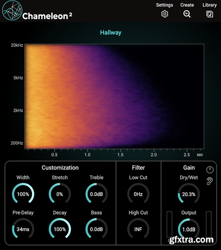Click the Low Cut label text

tap(138, 177)
